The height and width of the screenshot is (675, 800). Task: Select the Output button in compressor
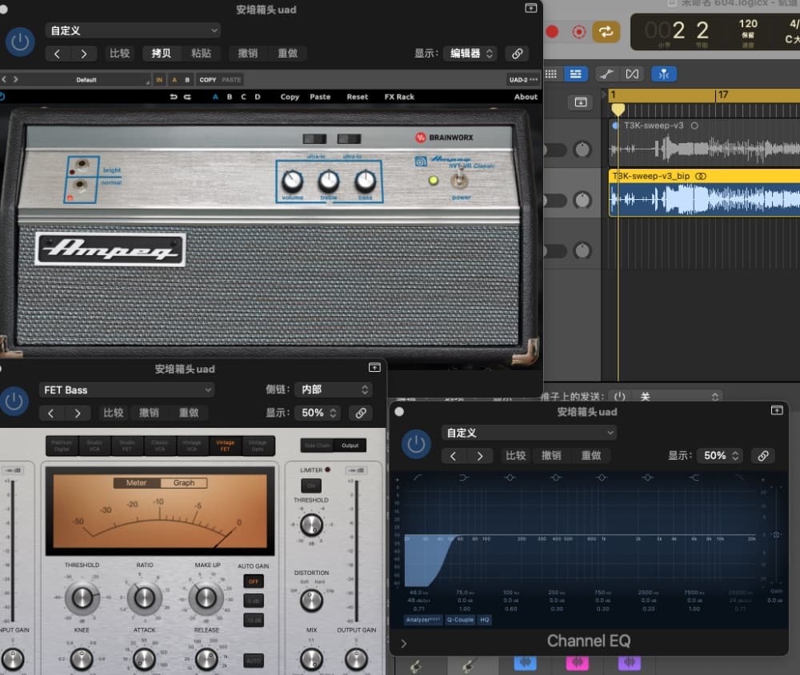coord(350,445)
